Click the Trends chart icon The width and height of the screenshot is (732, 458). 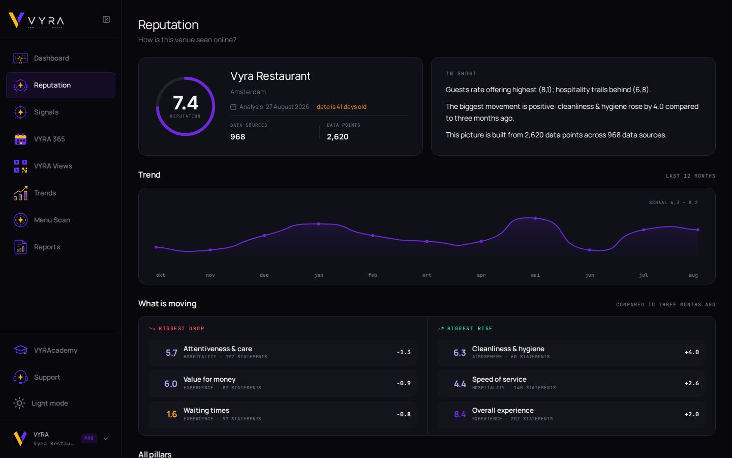tap(20, 193)
